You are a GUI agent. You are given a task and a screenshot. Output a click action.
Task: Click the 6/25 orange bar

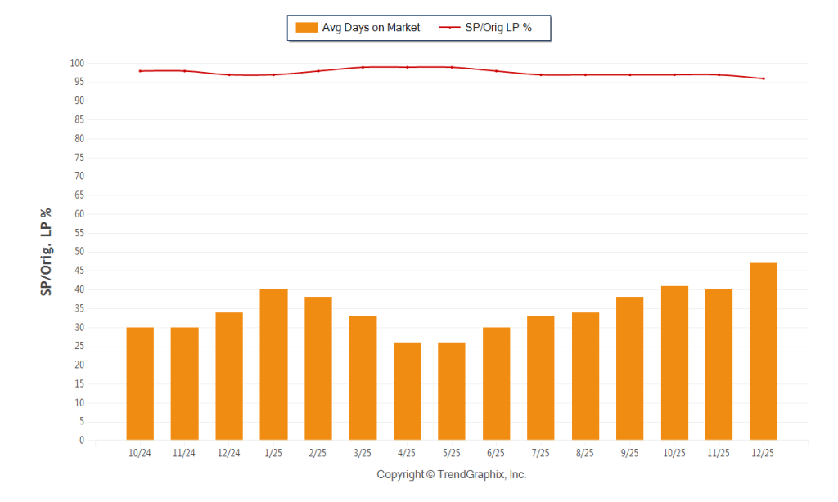point(497,383)
